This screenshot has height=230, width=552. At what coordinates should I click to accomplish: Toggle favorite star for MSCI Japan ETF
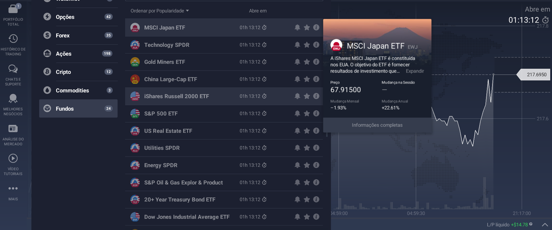coord(307,27)
